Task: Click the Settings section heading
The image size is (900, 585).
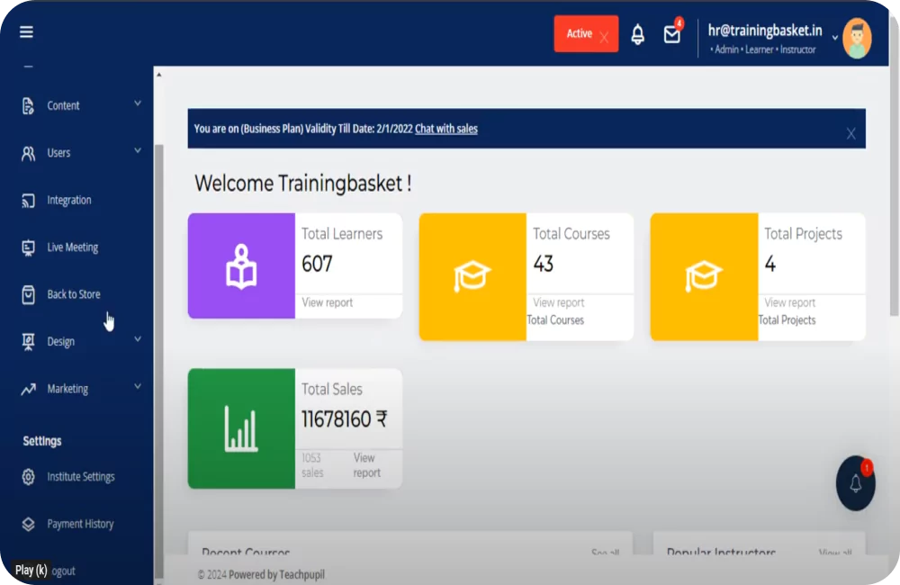Action: click(42, 441)
